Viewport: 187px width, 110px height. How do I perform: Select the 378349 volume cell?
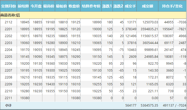click(131, 29)
